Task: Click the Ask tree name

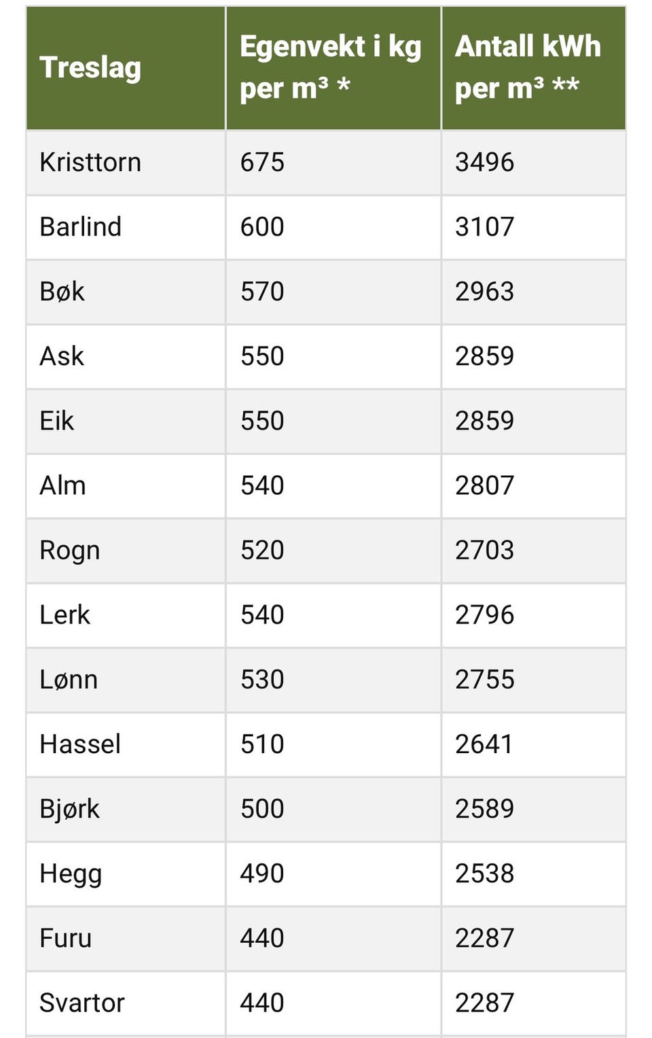Action: 62,356
